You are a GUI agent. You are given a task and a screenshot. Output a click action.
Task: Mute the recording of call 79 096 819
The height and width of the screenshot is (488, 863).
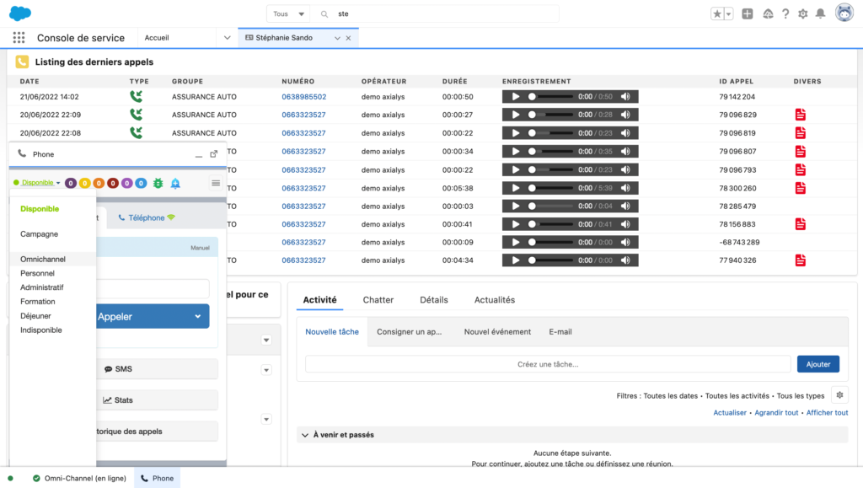[x=626, y=132]
